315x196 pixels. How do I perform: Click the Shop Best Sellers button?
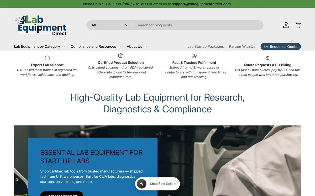(157, 184)
